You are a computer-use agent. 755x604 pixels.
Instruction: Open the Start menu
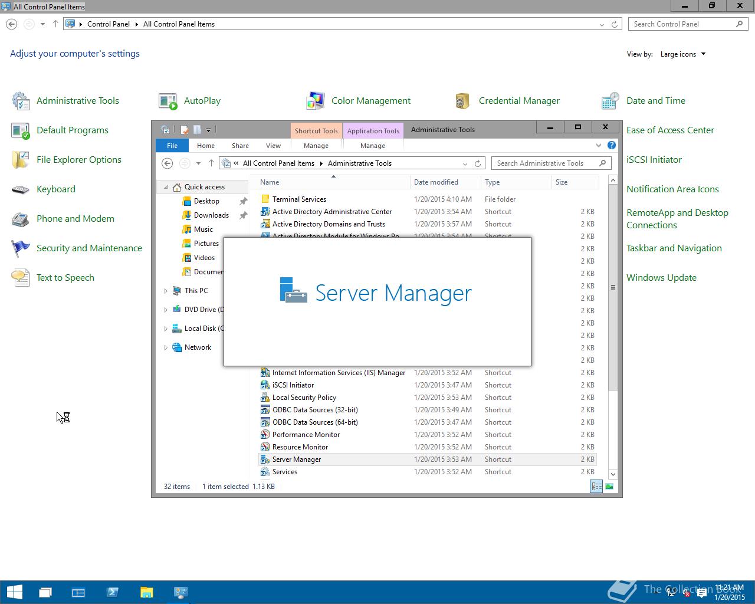pos(14,592)
